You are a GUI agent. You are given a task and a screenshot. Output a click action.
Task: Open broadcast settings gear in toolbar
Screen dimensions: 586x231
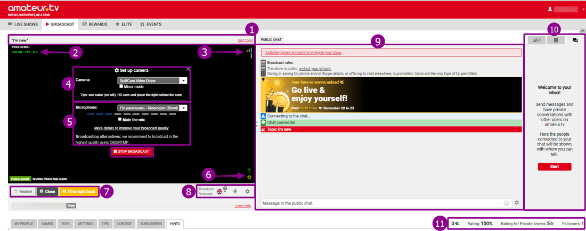click(247, 191)
